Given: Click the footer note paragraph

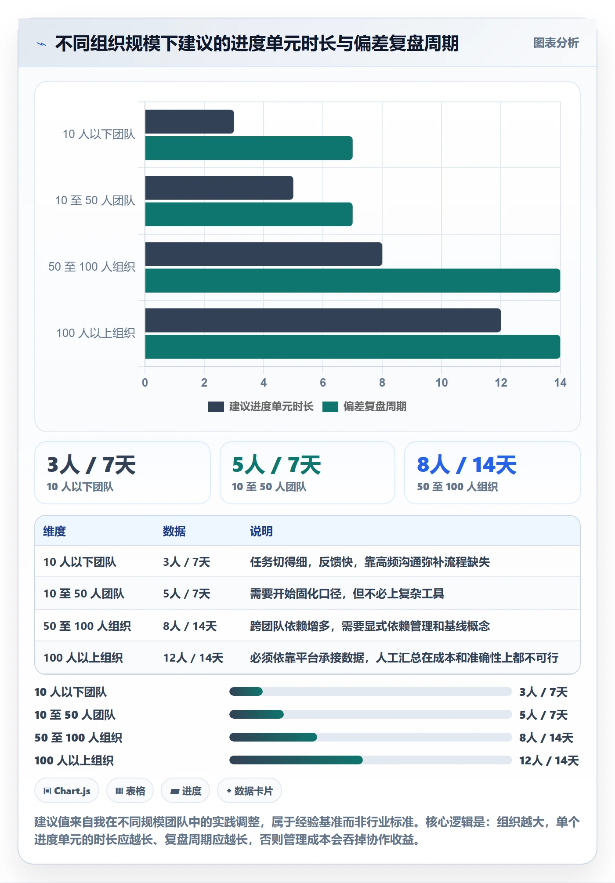Looking at the screenshot, I should point(307,831).
